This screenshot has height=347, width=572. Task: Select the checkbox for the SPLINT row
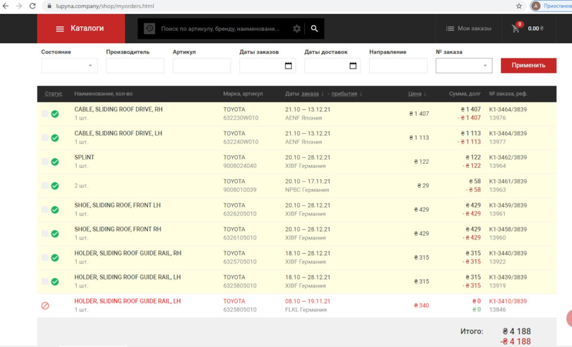point(45,161)
